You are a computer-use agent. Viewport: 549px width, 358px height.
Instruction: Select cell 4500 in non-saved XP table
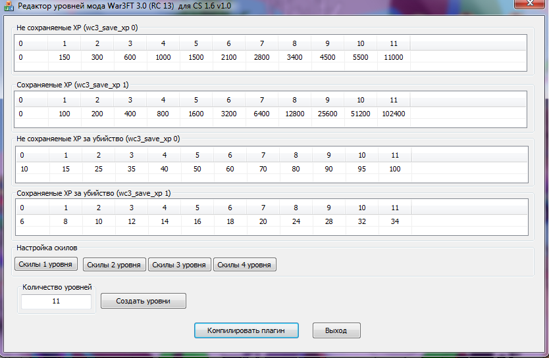tap(327, 57)
